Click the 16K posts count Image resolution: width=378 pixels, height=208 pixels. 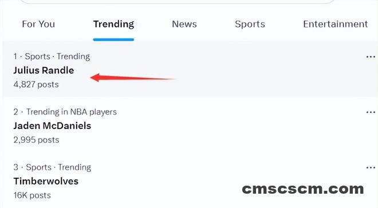(x=32, y=195)
